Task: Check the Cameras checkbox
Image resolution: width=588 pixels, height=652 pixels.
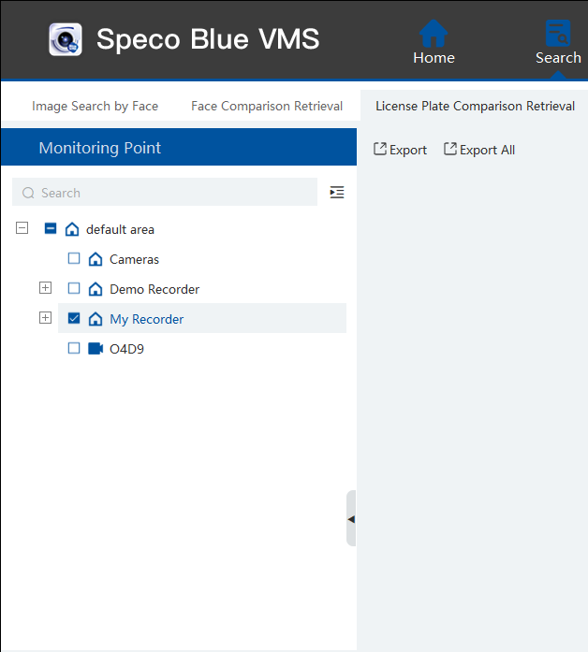Action: point(74,259)
